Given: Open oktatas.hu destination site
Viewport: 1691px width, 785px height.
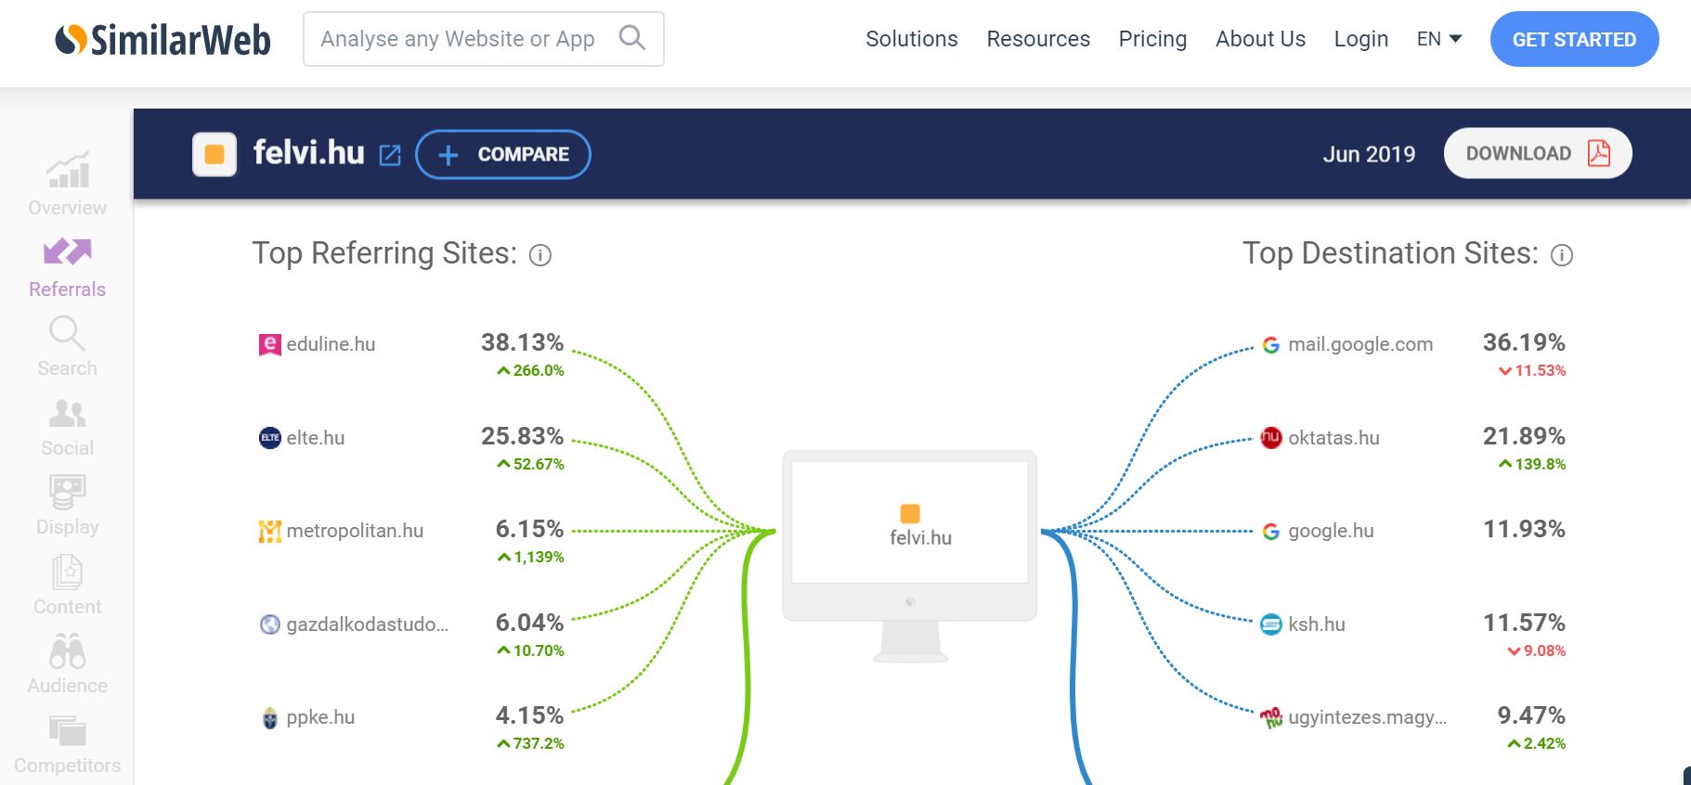Looking at the screenshot, I should click(x=1333, y=438).
